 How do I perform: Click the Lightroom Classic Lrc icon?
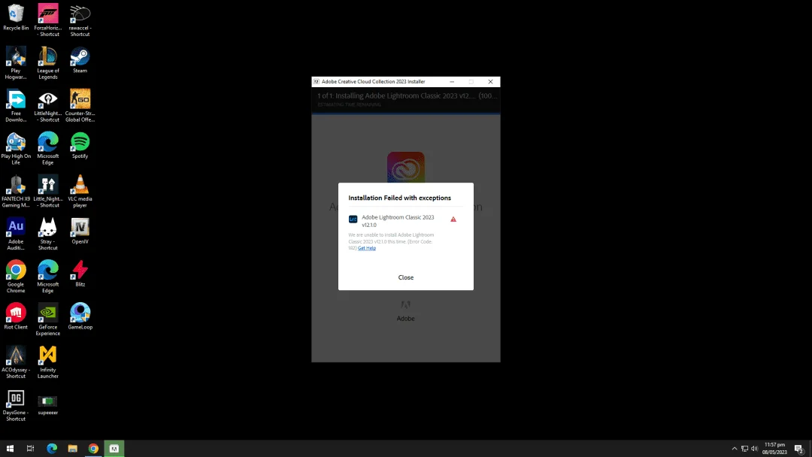[353, 219]
